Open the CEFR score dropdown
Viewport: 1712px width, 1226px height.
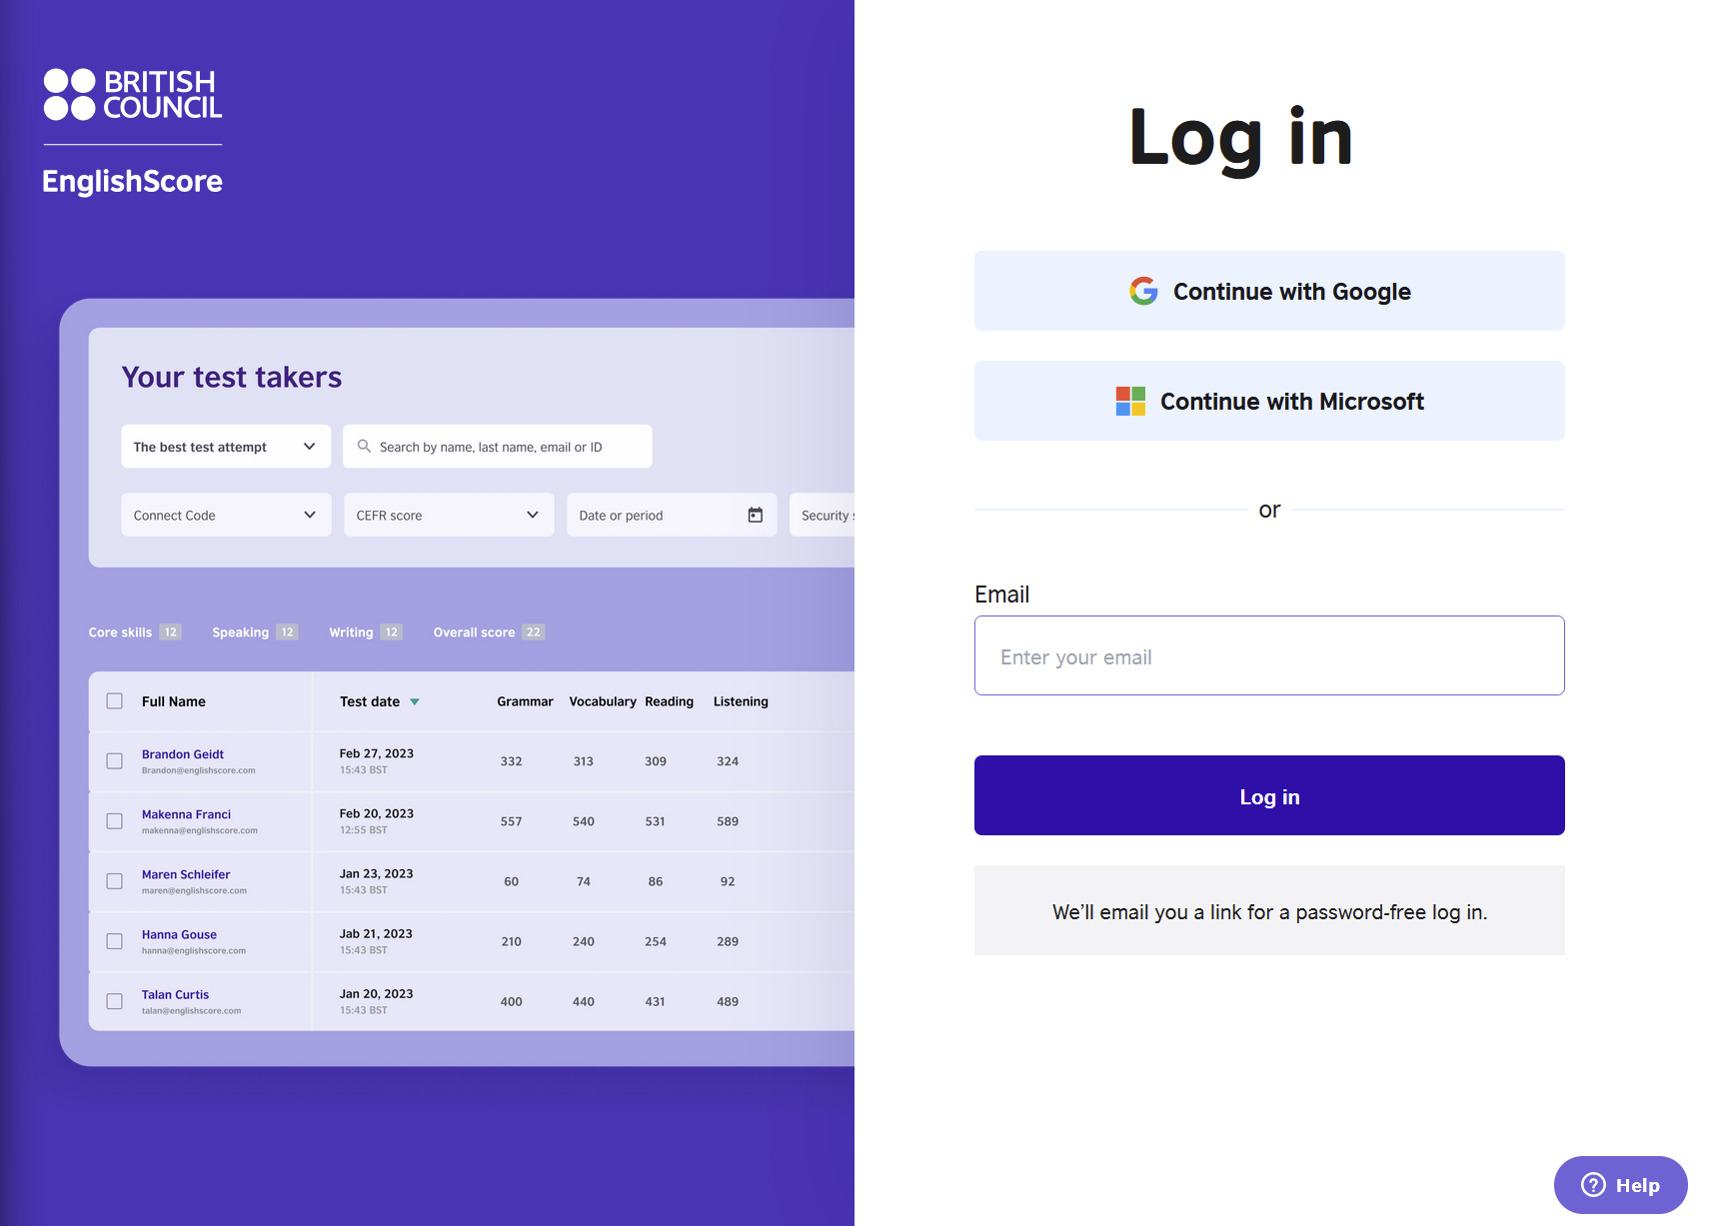point(449,515)
